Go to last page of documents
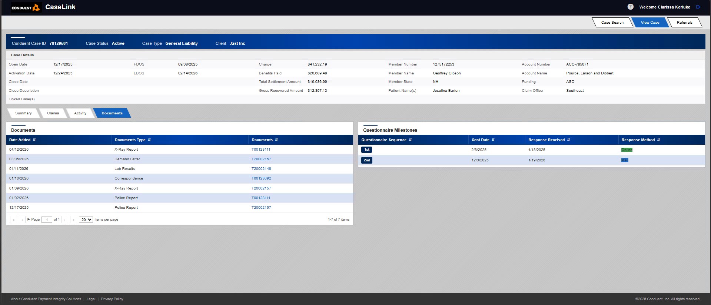Viewport: 711px width, 305px height. tap(73, 219)
